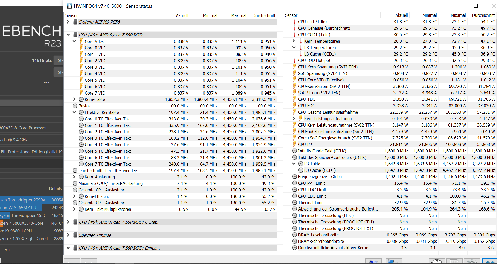Select the Abweichung der Stromverbrauchs-Bericht... row
The image size is (497, 264).
point(390,209)
